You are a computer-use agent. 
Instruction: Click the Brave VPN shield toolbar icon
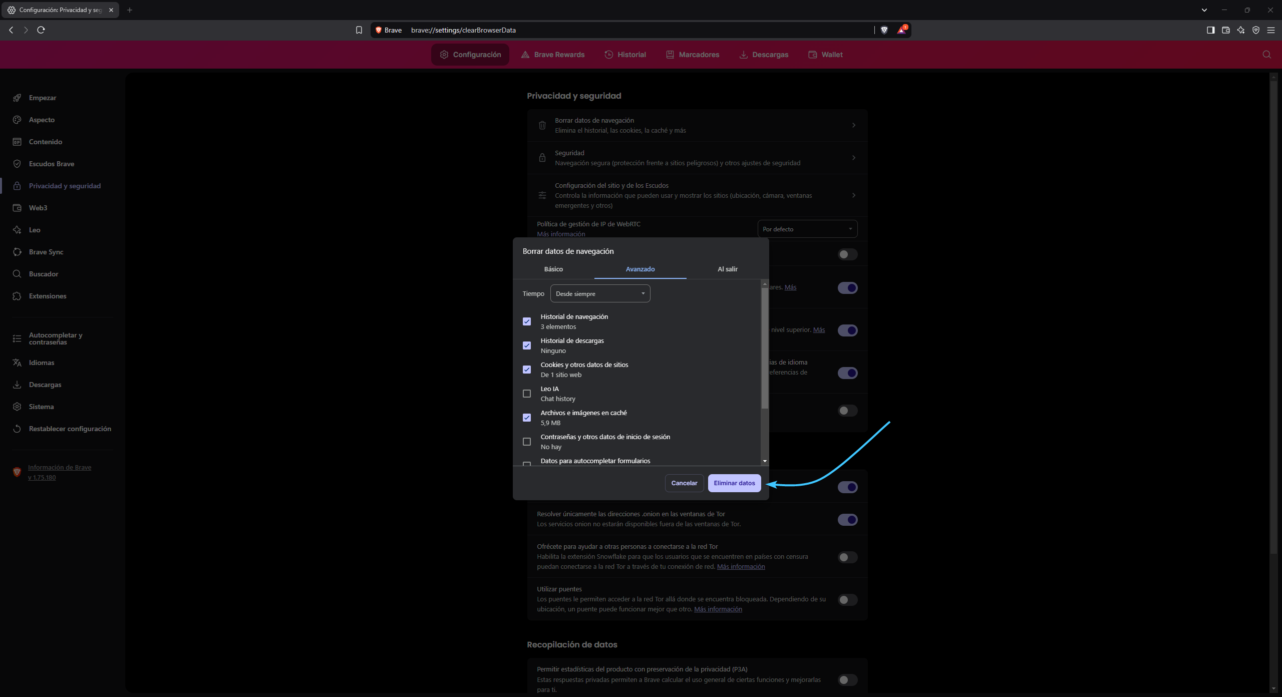(1255, 30)
